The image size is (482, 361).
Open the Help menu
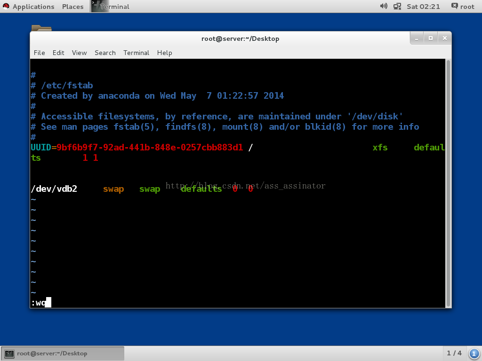[164, 53]
